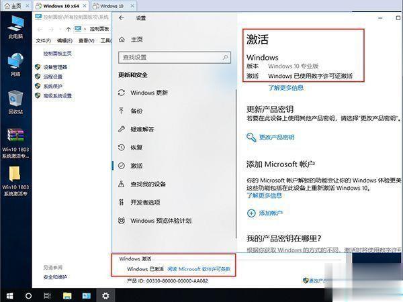Click into the 查找设置 search field
This screenshot has height=302, width=403.
point(175,57)
